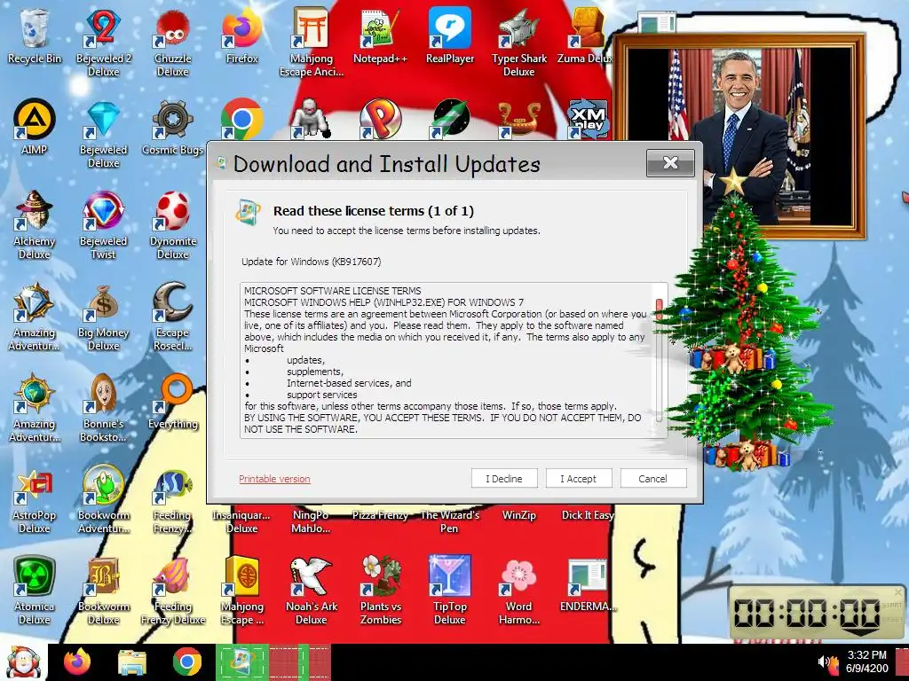Screen dimensions: 909x681
Task: Open Chrome from the taskbar
Action: 186,661
